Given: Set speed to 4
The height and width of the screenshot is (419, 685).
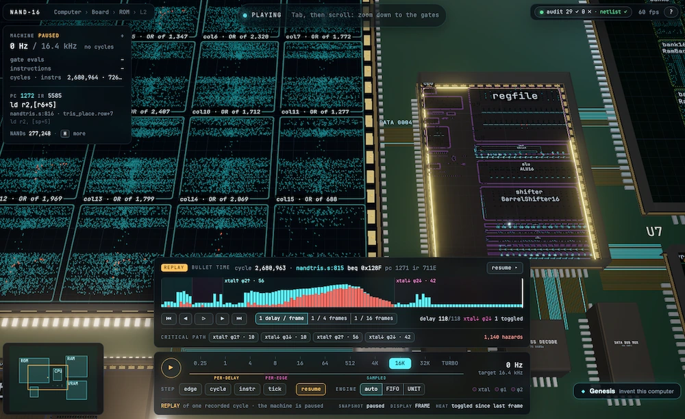Looking at the screenshot, I should (x=250, y=363).
